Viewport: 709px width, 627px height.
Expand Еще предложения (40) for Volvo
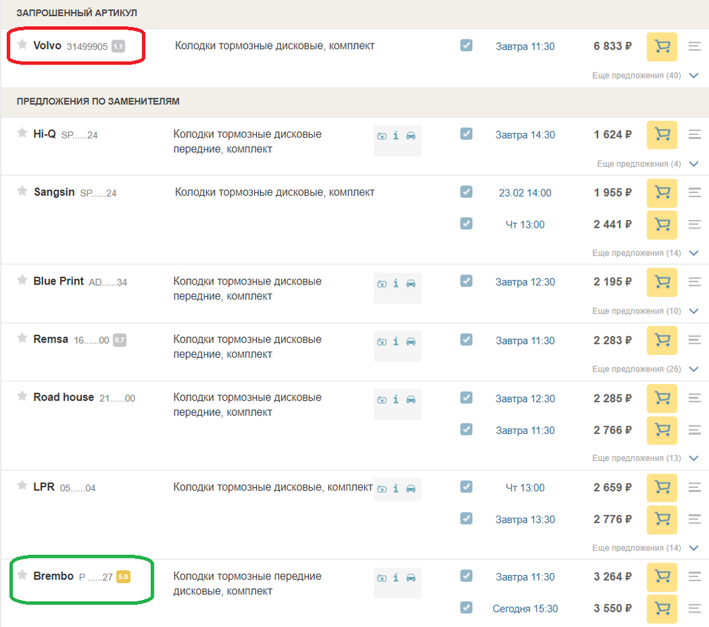[x=645, y=75]
